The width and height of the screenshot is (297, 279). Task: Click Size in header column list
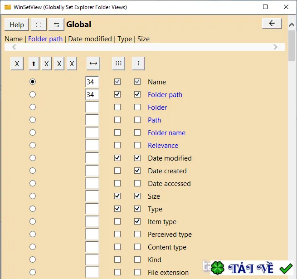click(x=143, y=39)
